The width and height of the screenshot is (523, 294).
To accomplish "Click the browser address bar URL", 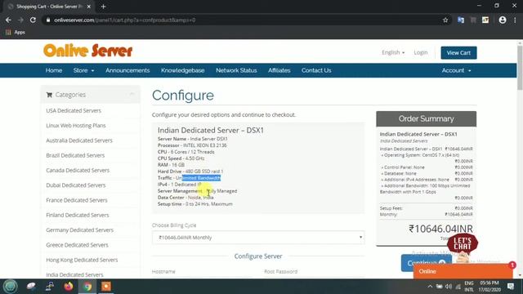I will click(125, 20).
